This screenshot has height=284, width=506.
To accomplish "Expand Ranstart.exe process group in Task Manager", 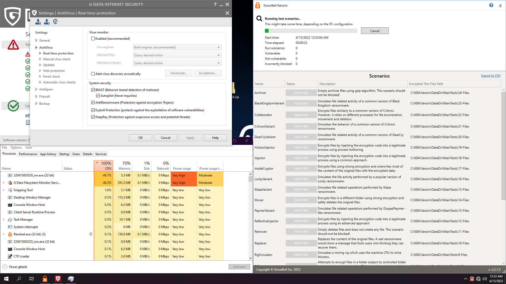I will point(3,234).
